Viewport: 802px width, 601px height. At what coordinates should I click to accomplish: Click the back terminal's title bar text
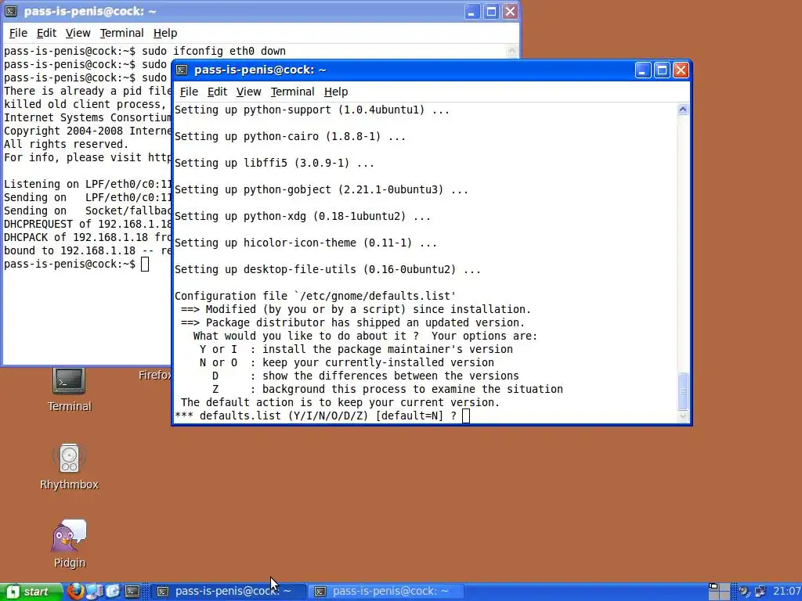(x=89, y=11)
